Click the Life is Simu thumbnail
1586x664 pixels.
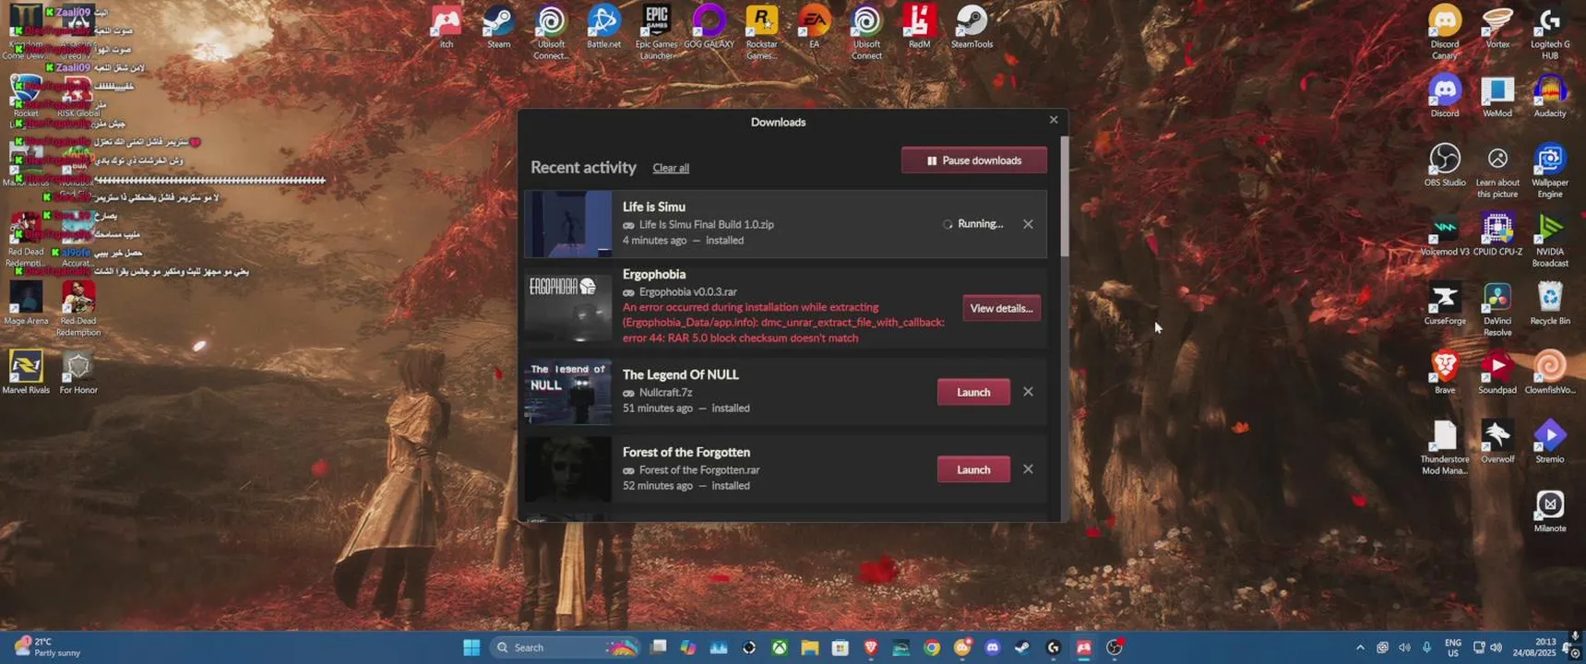click(568, 224)
